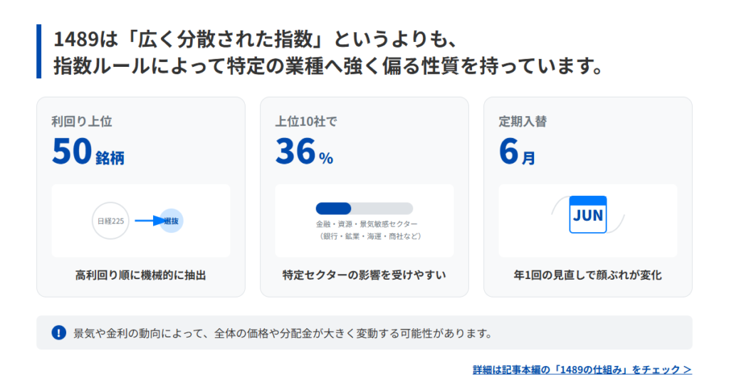The image size is (729, 383).
Task: Click the blue exclamation info icon
Action: point(58,332)
